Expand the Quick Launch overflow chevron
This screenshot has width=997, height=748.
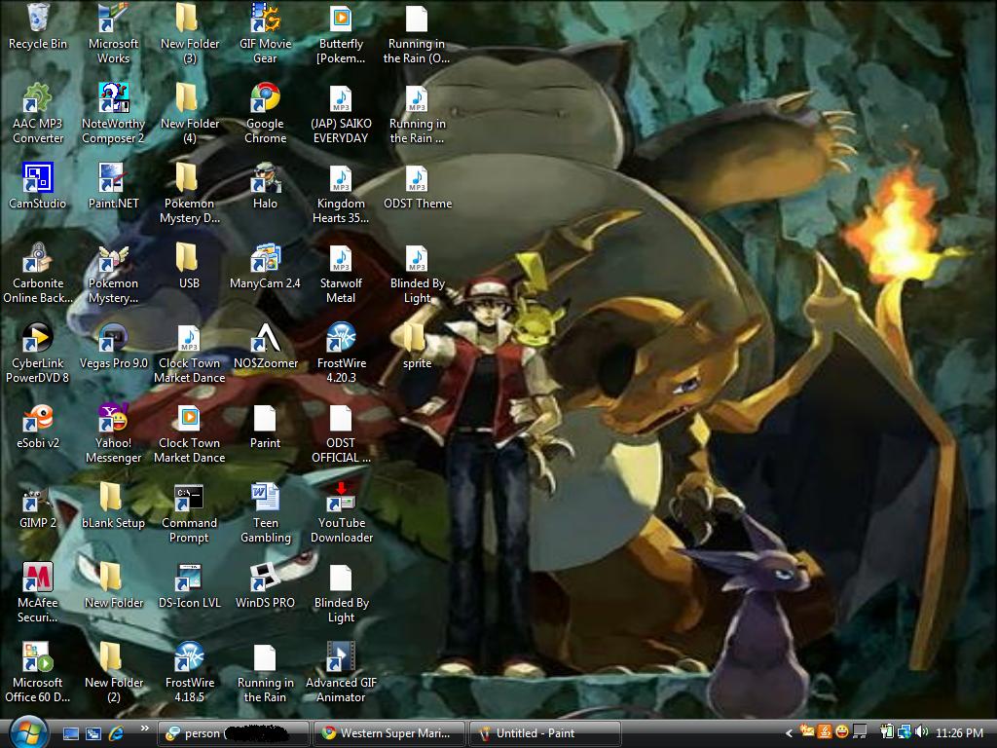click(x=145, y=729)
